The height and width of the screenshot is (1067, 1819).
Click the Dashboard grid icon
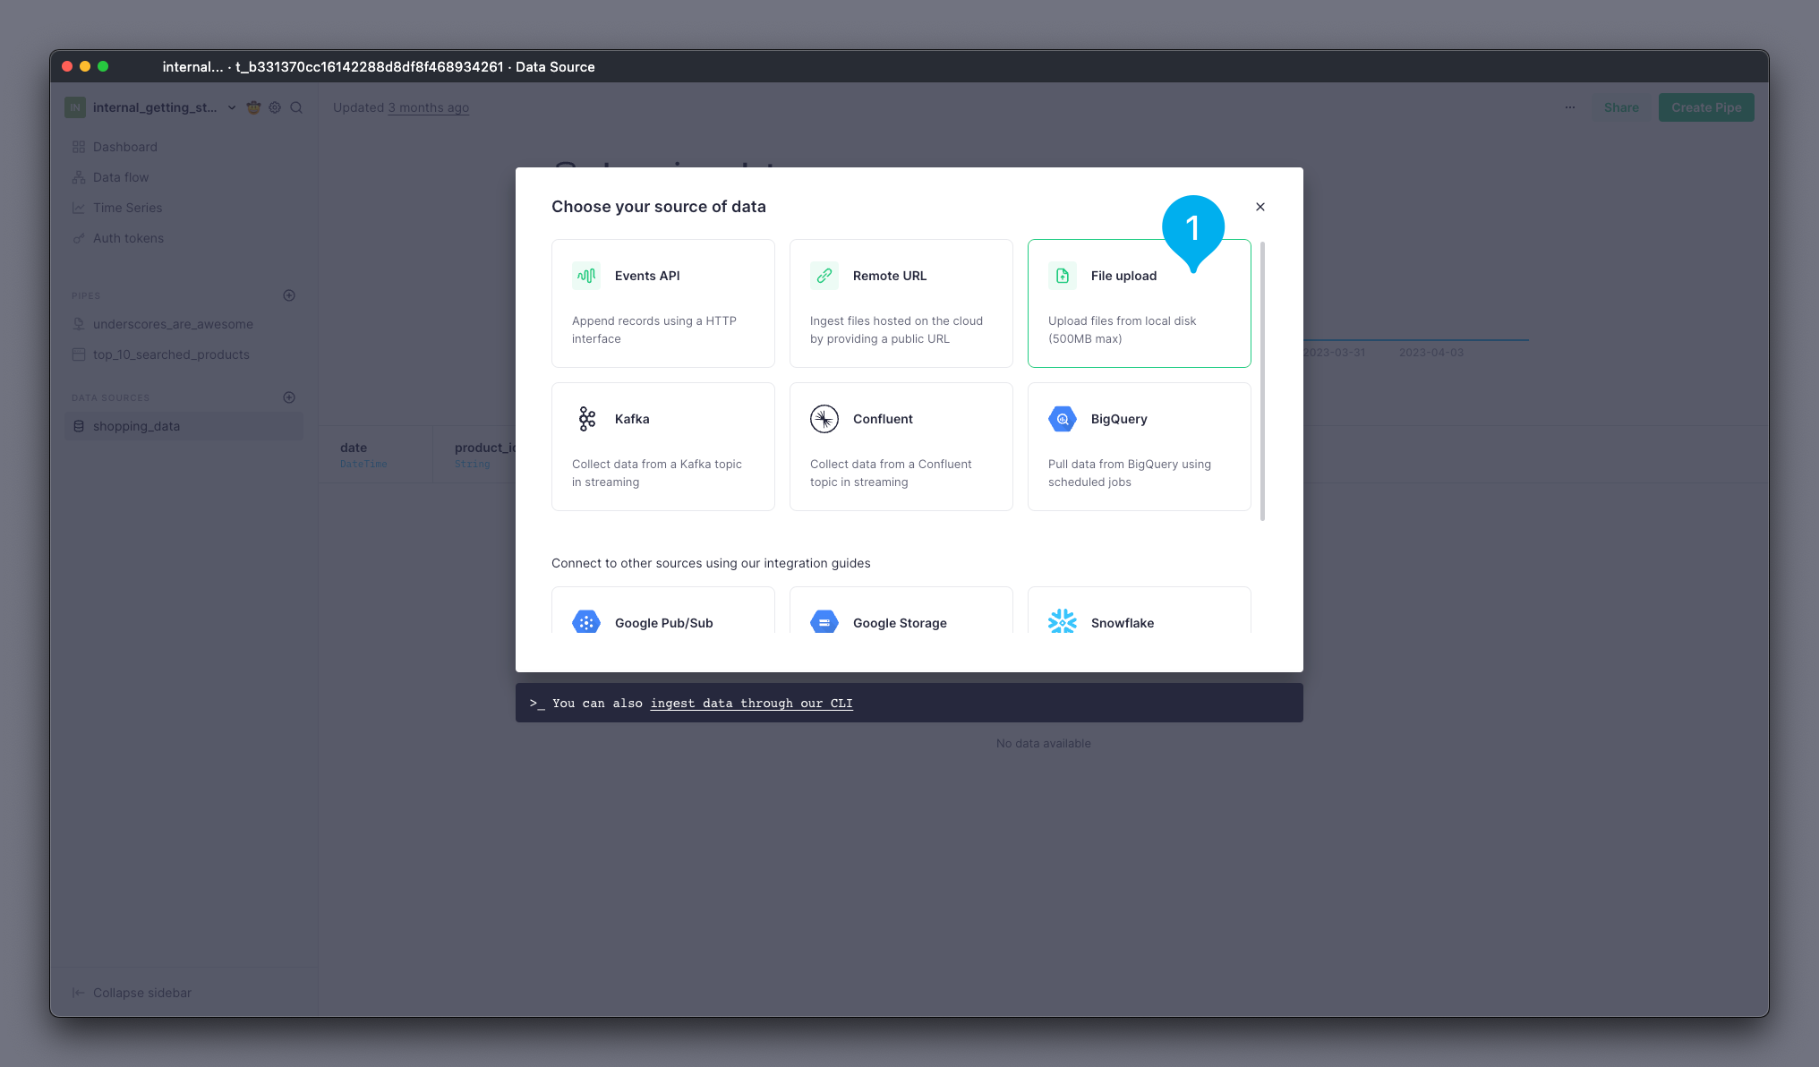pyautogui.click(x=79, y=147)
